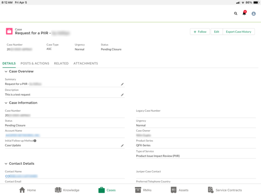
Task: Click the 'Case Owner' blurred value
Action: [x=143, y=135]
